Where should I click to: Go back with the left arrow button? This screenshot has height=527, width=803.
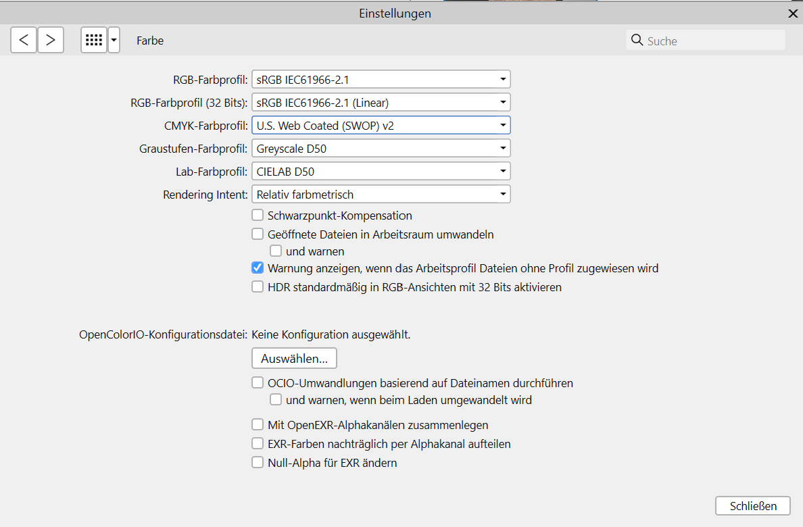(24, 40)
